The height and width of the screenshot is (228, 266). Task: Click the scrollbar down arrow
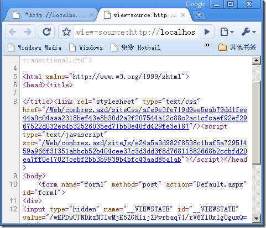pyautogui.click(x=256, y=219)
